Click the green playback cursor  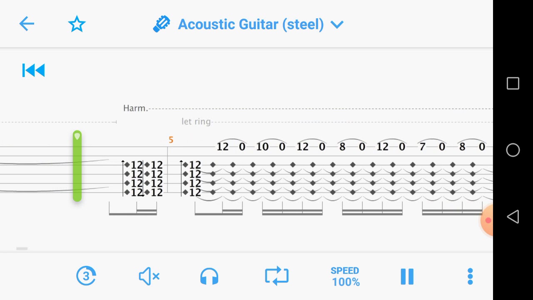(x=77, y=166)
